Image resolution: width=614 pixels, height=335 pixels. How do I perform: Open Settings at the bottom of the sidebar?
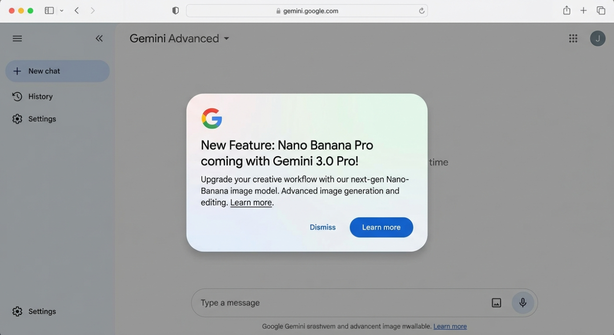[34, 311]
